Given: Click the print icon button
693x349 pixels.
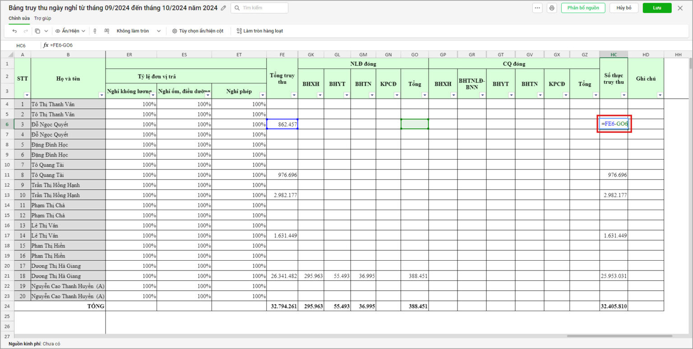Looking at the screenshot, I should [x=551, y=8].
